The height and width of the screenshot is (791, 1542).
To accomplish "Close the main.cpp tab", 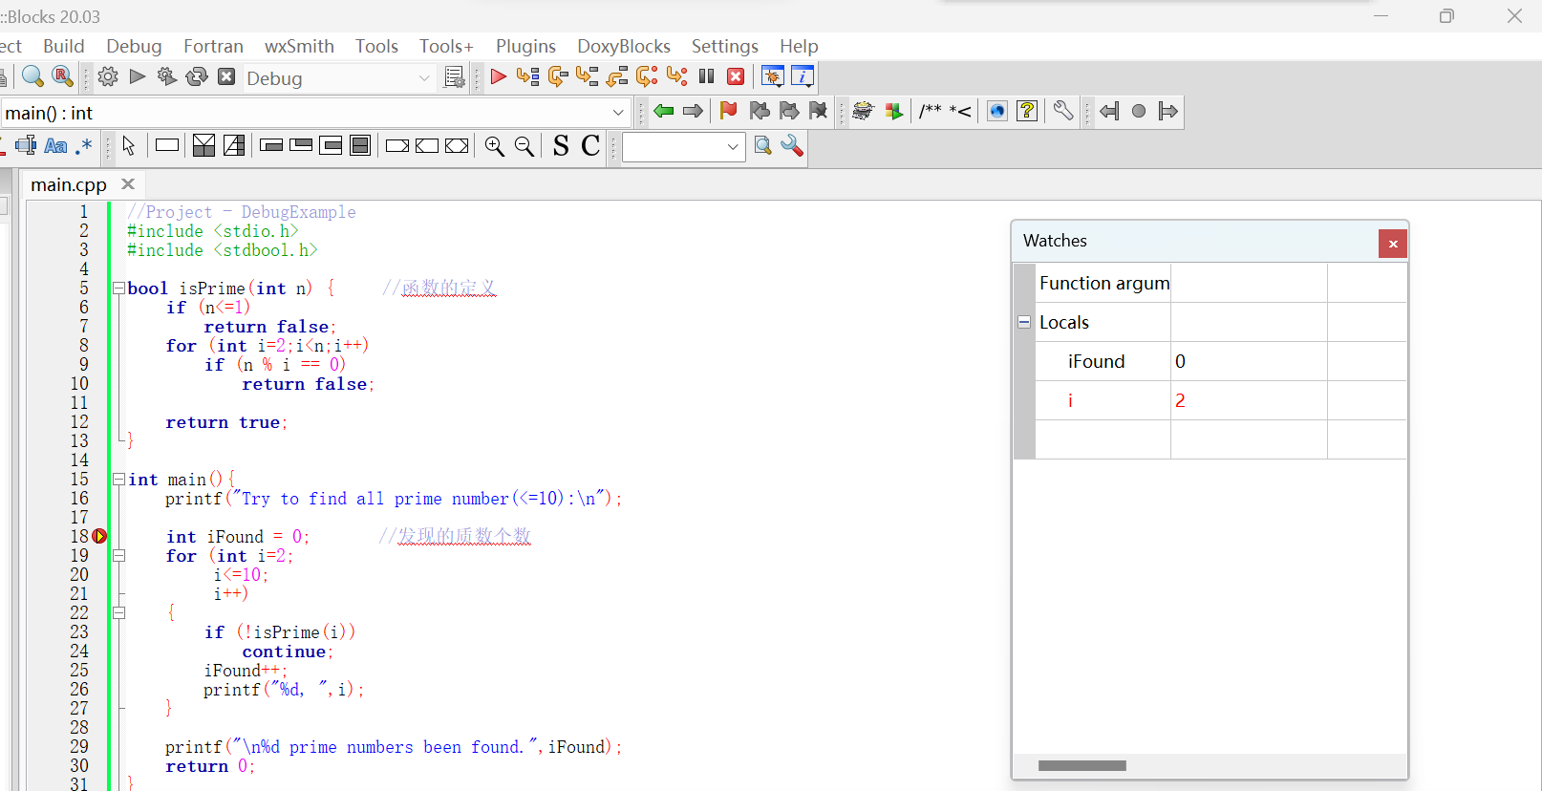I will [128, 183].
